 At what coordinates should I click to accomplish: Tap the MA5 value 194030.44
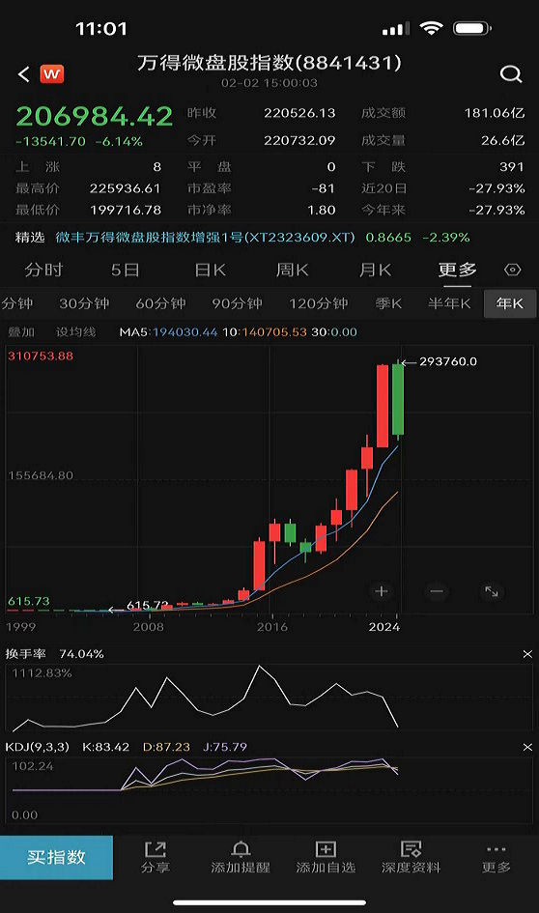click(x=185, y=332)
